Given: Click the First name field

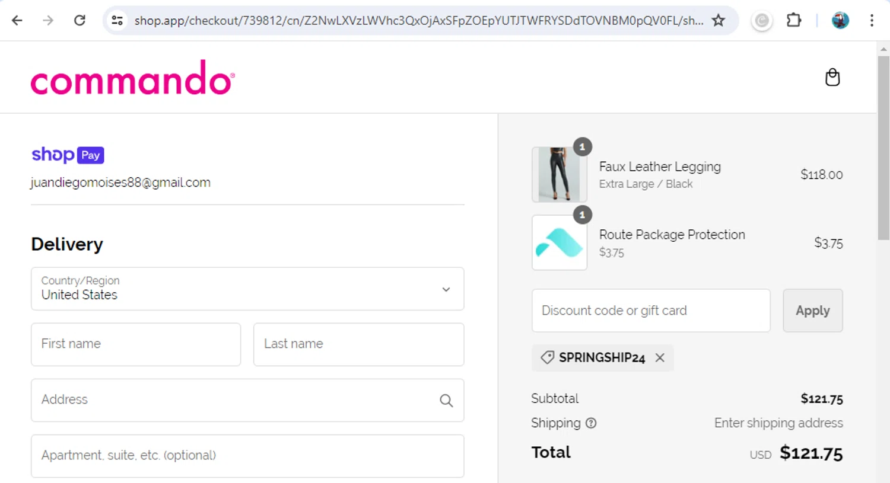Looking at the screenshot, I should click(x=136, y=344).
